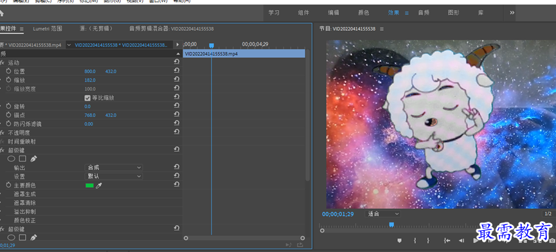The image size is (556, 252).
Task: Create 4-point polygon mask in first 超级键
Action: 22,159
